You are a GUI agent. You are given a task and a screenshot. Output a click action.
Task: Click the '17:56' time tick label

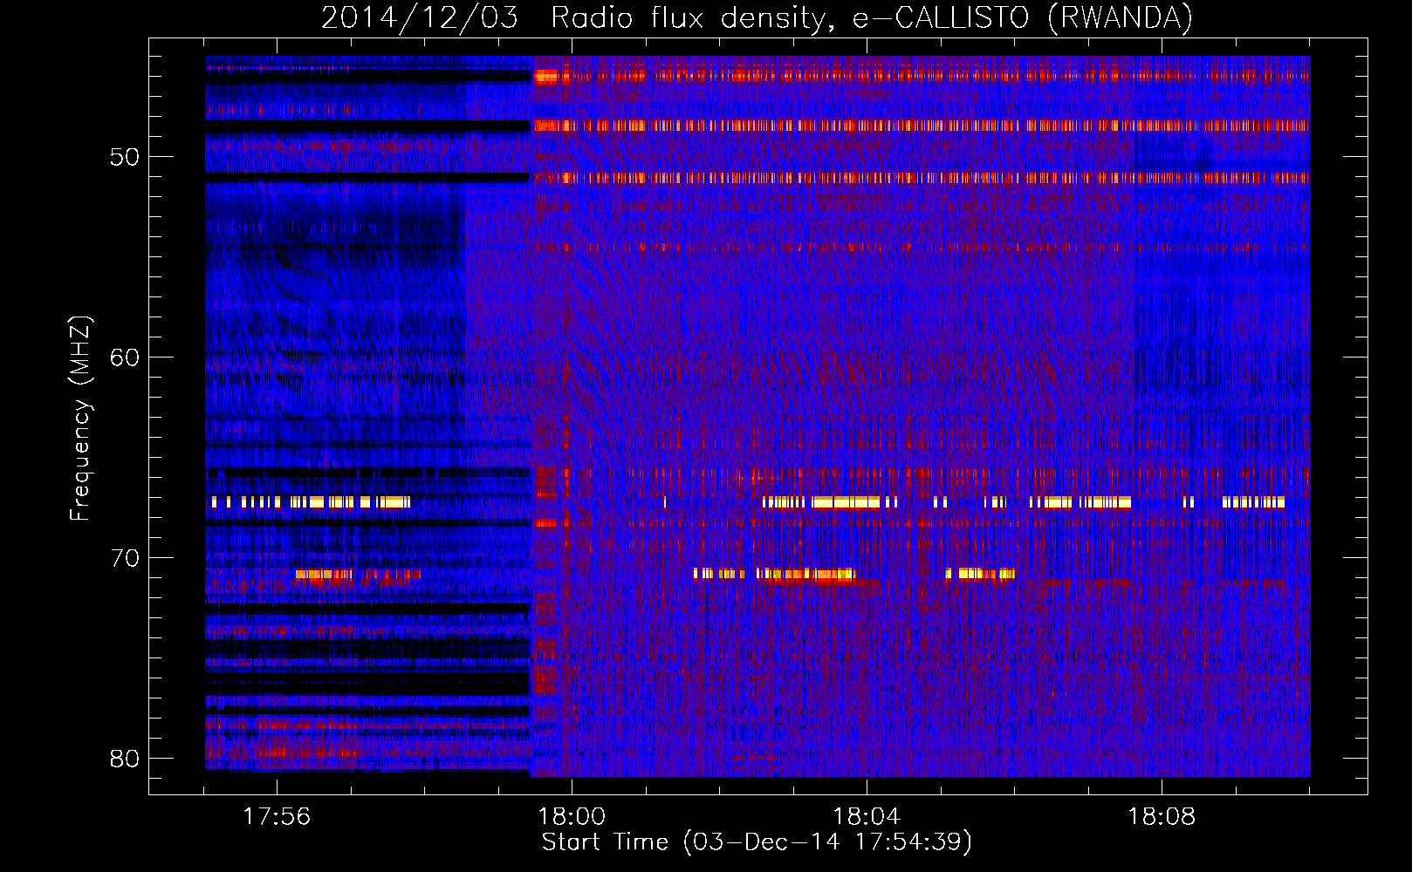click(277, 817)
